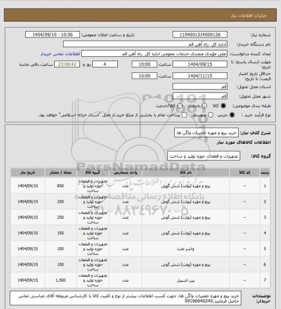Click the نام کالا column header
Screen dimensions: 281x309
186,172
